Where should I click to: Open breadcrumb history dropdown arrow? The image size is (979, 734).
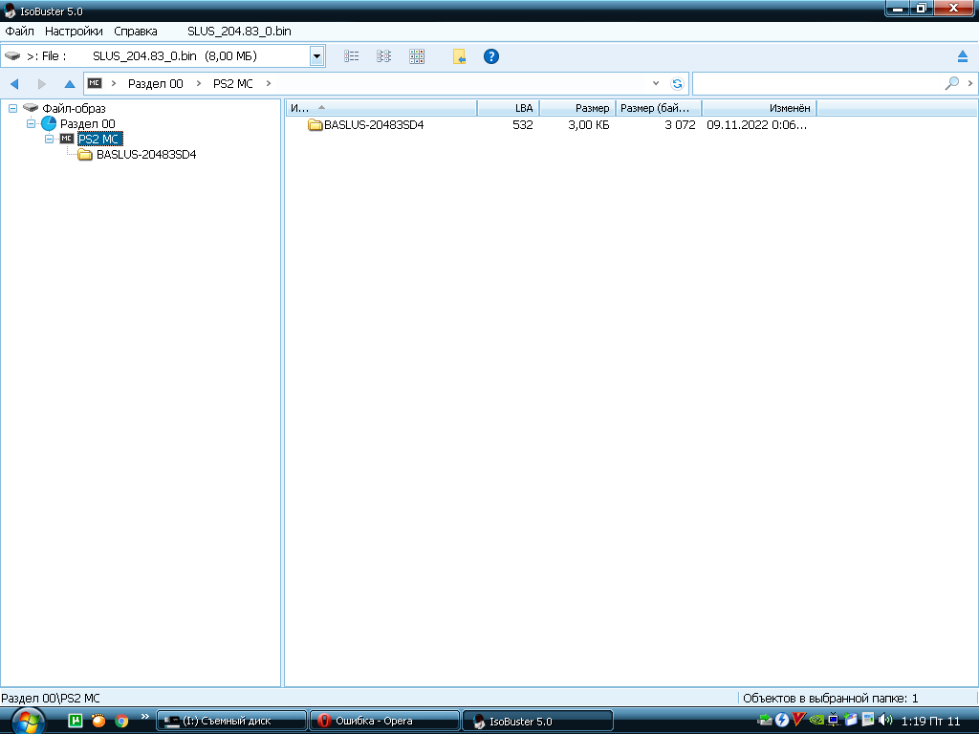point(656,83)
